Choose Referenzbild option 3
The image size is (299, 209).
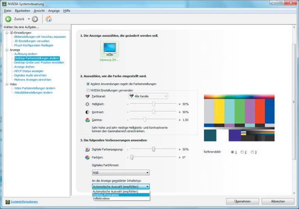tap(252, 152)
